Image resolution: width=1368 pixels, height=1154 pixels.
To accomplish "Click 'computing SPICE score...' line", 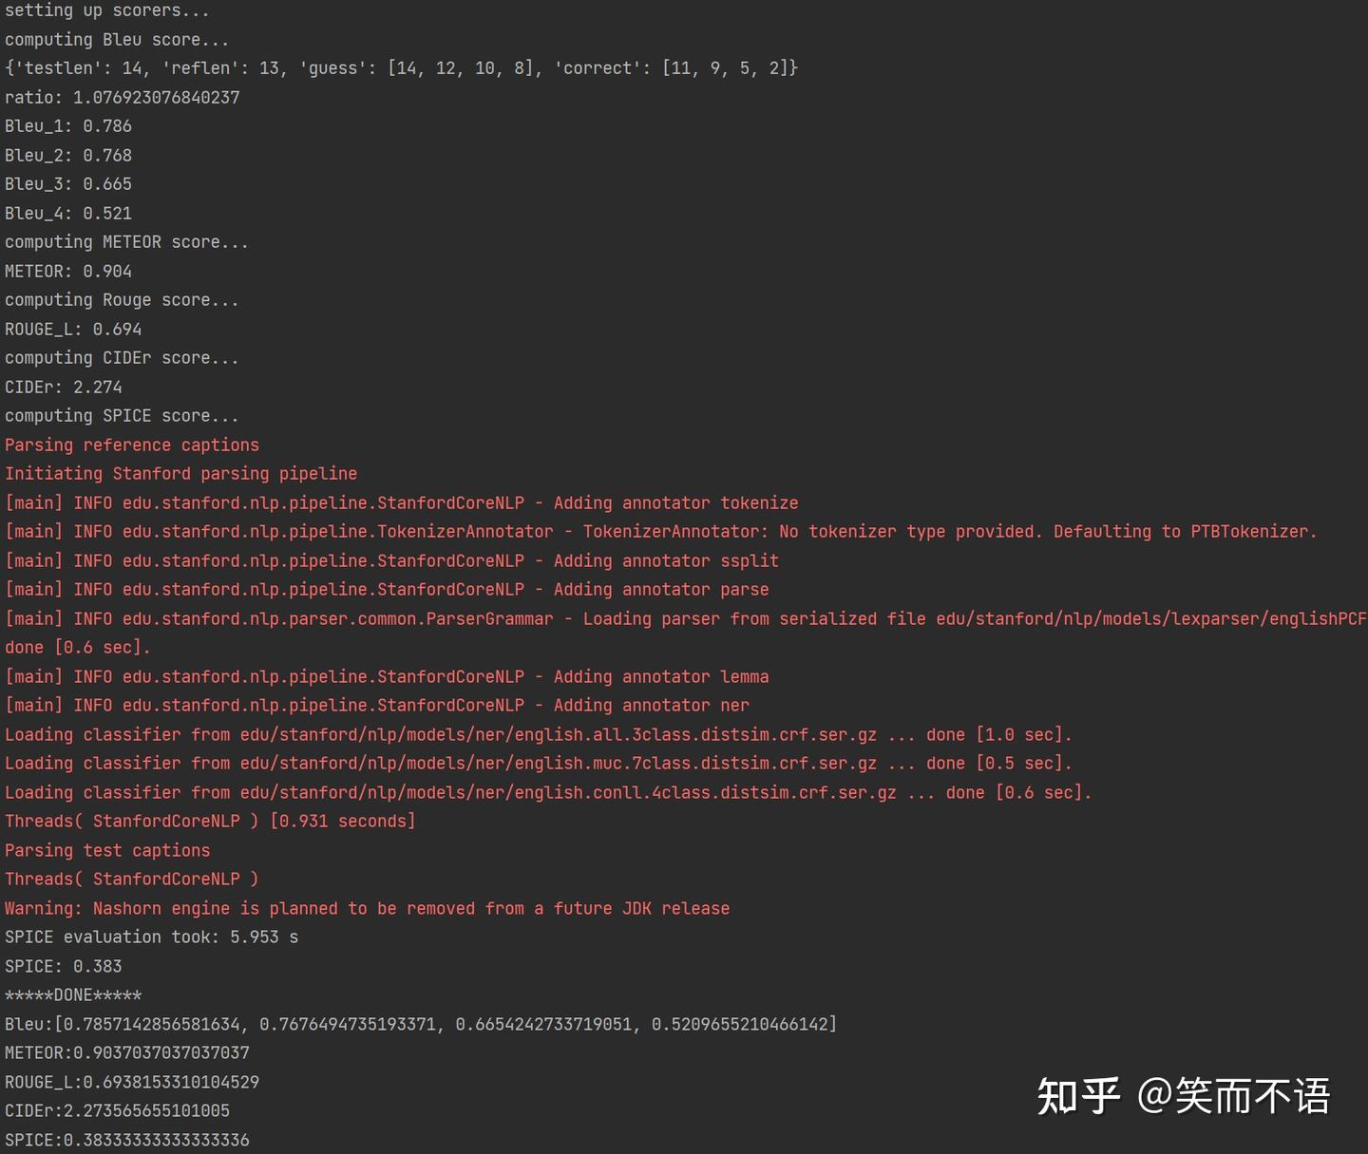I will (122, 416).
